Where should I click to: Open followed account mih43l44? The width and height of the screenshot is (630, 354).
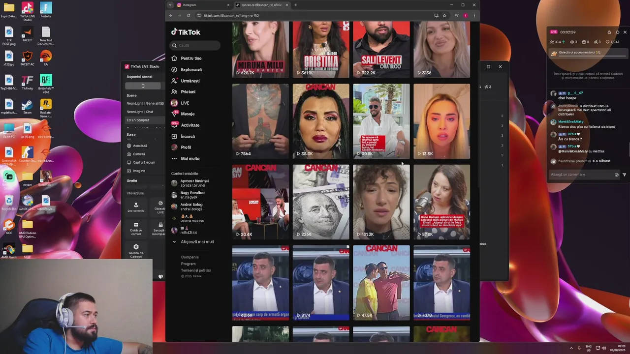tap(184, 230)
